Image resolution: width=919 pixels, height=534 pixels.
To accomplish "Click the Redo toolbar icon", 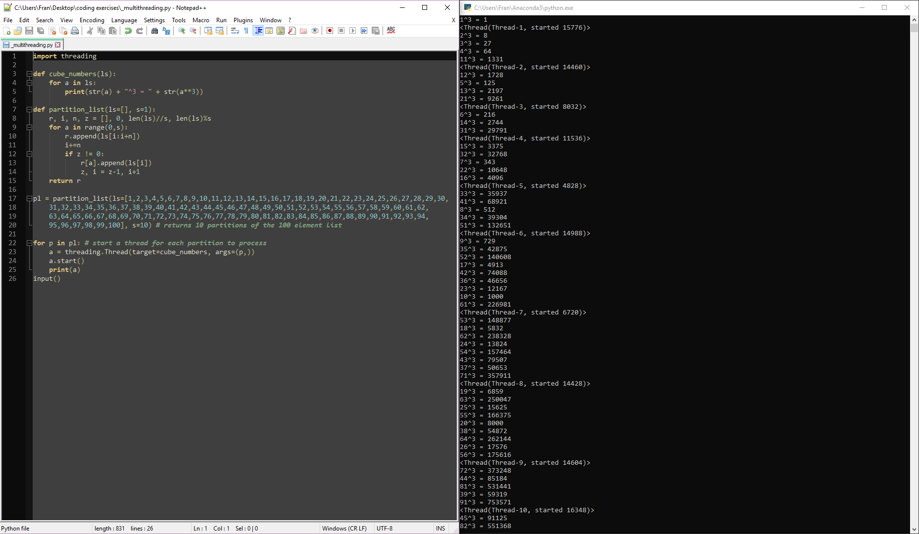I will click(140, 31).
